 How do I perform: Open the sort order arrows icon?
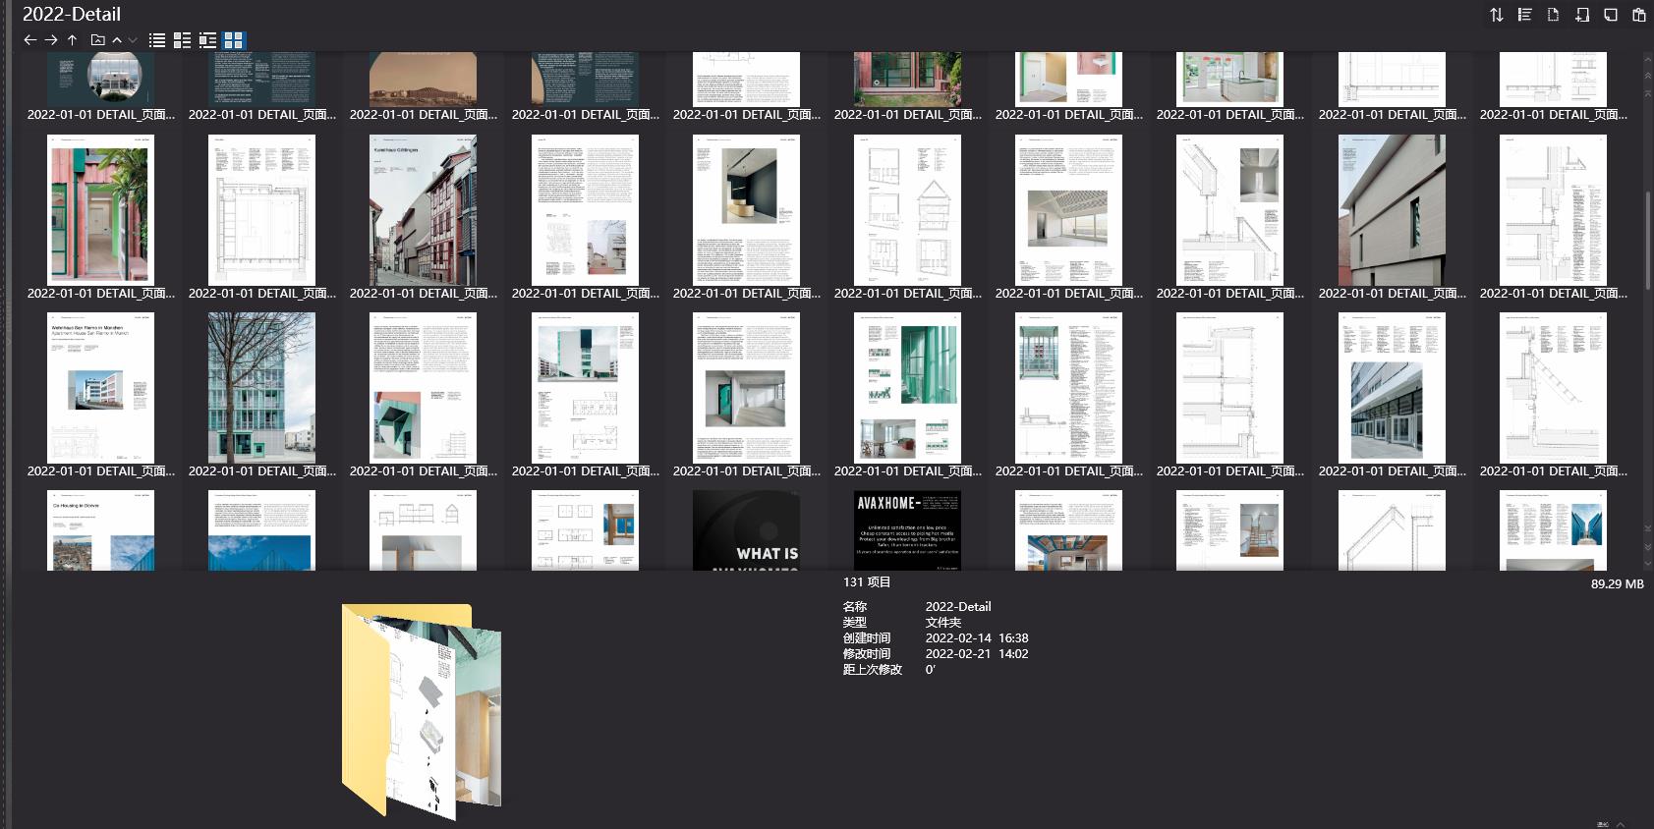click(1496, 15)
